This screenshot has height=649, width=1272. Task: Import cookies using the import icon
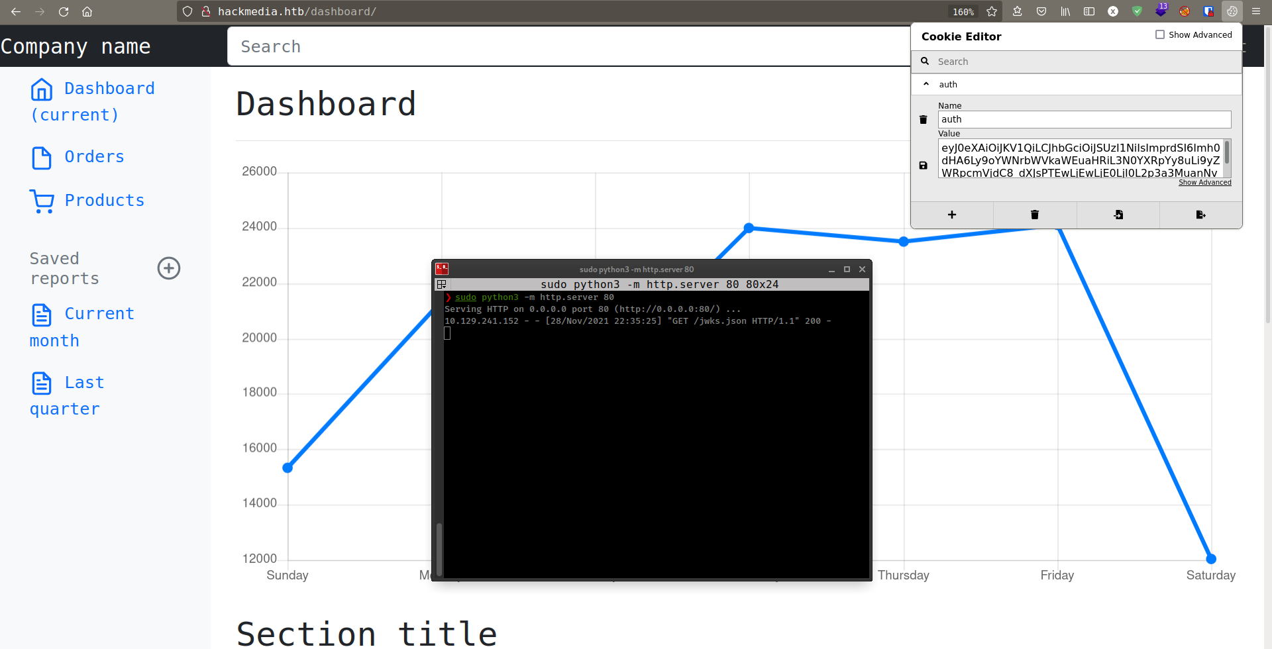tap(1118, 215)
